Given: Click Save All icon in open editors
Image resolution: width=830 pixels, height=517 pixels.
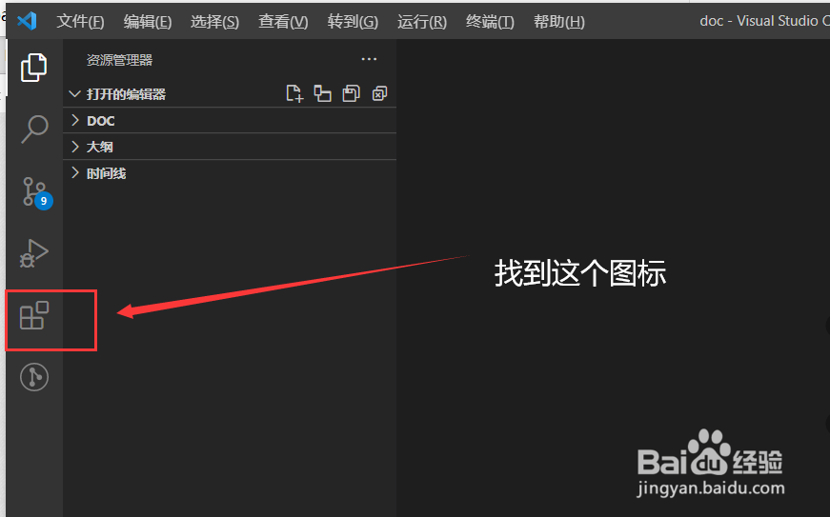Looking at the screenshot, I should (351, 93).
